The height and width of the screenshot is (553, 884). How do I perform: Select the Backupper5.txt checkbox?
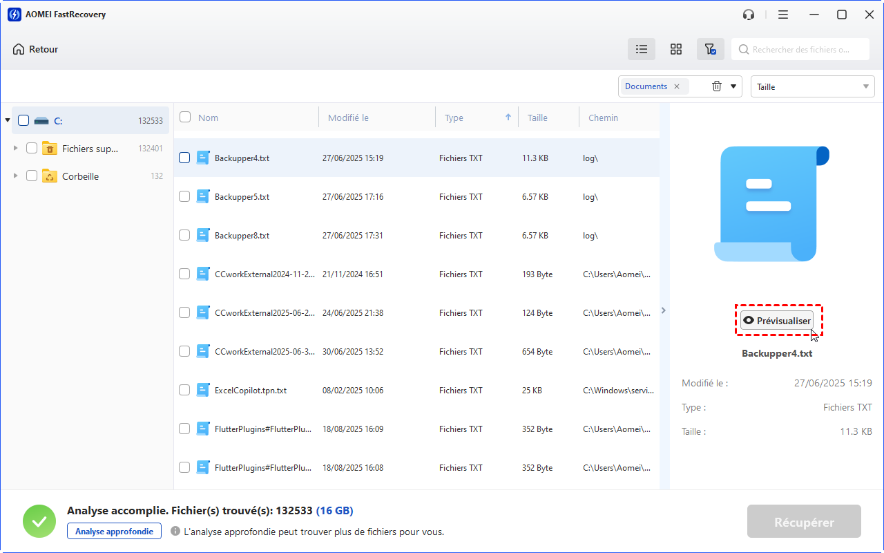coord(184,196)
